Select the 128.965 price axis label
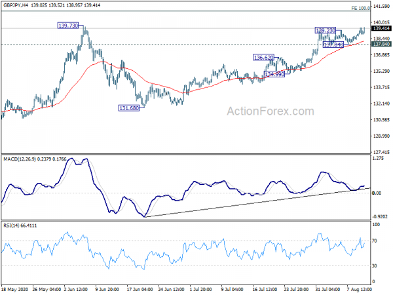Viewport: 393px width, 295px height. 381,136
